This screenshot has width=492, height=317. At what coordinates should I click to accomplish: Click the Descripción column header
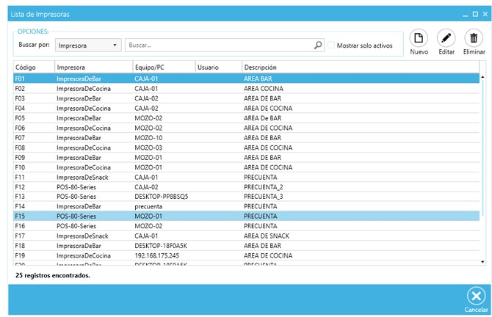[x=360, y=67]
